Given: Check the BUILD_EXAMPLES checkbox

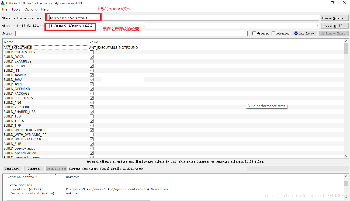Looking at the screenshot, I should tap(92, 61).
